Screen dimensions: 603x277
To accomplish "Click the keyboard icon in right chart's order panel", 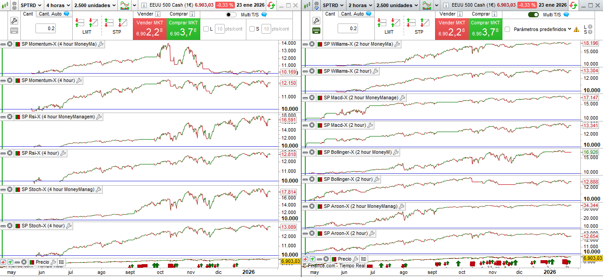I will [x=316, y=31].
